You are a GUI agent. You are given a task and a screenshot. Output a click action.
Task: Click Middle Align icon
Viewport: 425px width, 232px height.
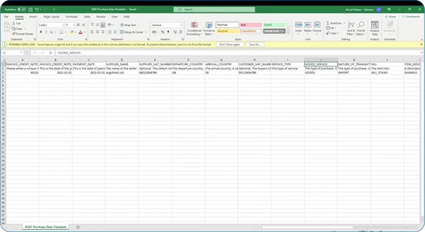[98, 25]
